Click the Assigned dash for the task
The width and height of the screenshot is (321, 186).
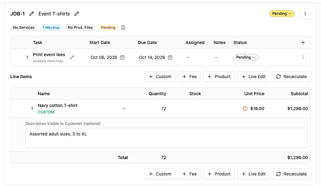click(x=188, y=57)
